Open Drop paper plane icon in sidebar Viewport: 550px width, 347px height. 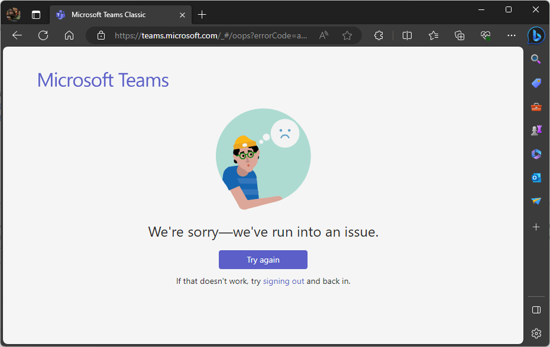[x=536, y=201]
